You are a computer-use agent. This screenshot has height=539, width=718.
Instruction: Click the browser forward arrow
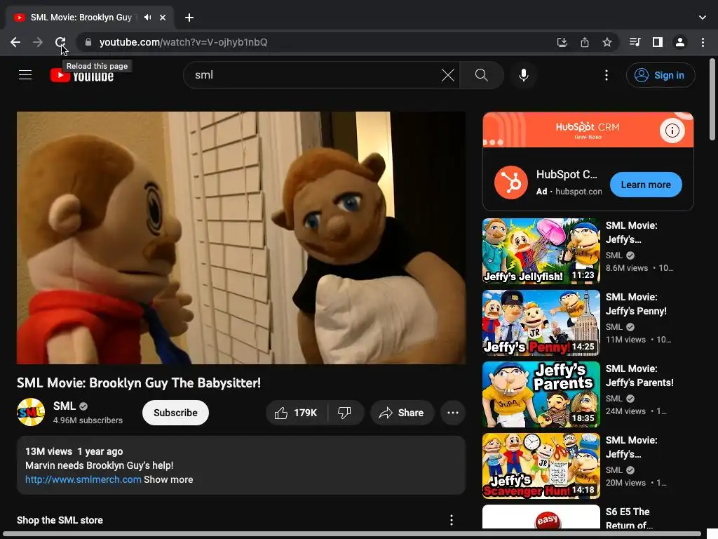(x=38, y=42)
